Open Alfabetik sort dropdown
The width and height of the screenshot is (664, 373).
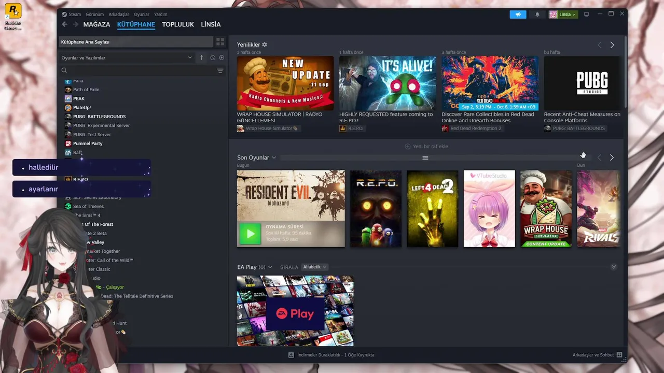tap(314, 267)
